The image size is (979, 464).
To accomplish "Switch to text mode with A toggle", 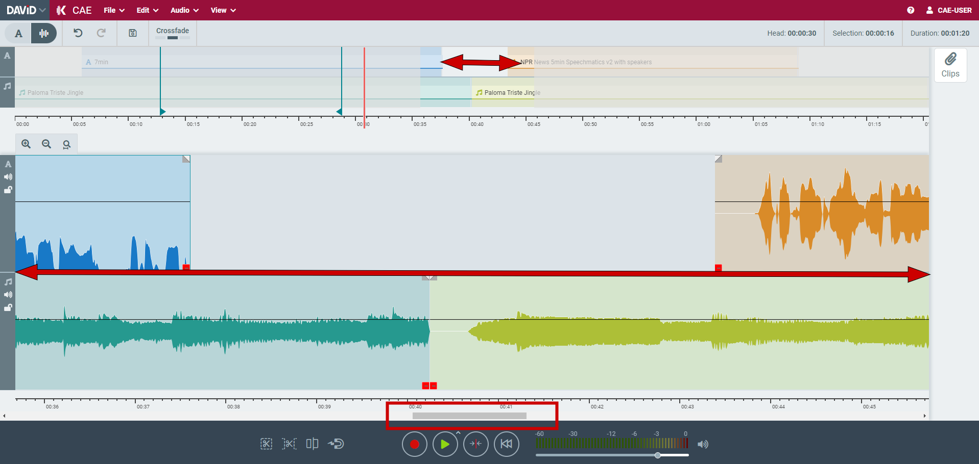I will point(19,34).
